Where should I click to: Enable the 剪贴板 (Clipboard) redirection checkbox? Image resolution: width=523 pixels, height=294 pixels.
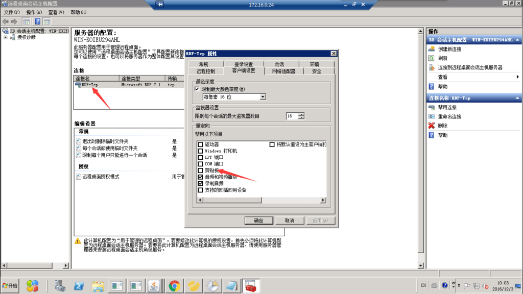click(x=201, y=170)
